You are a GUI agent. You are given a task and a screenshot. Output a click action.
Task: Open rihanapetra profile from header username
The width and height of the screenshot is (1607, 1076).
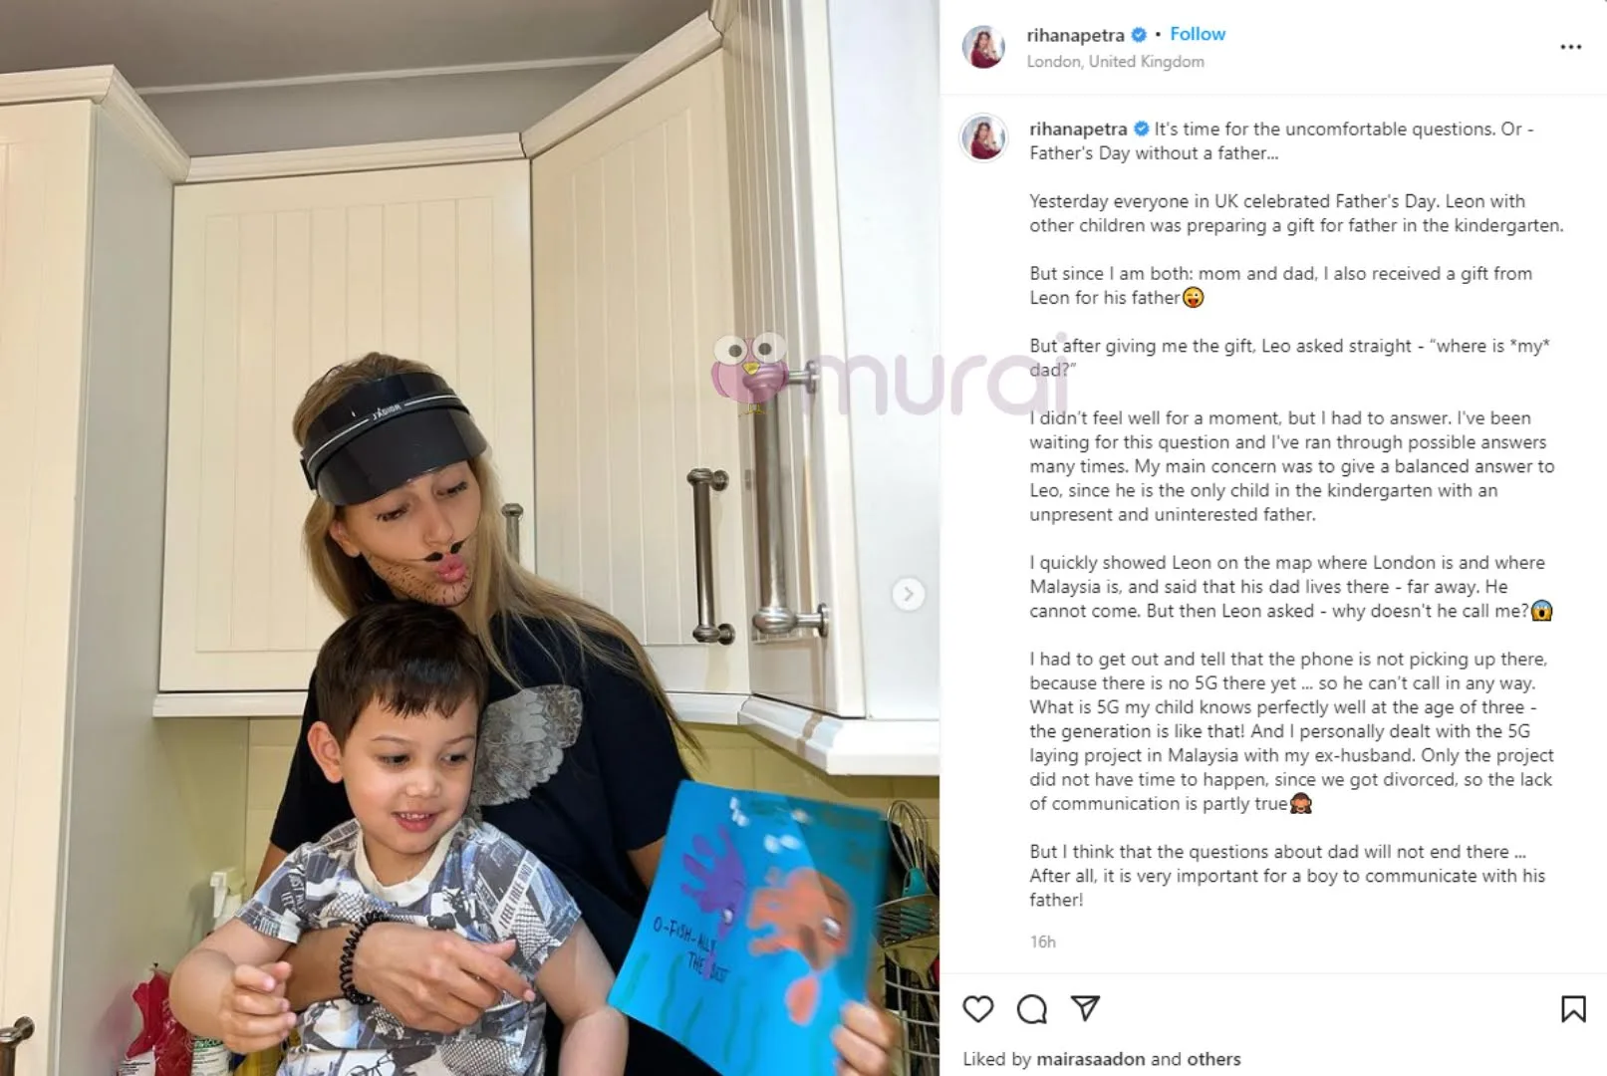point(1075,35)
